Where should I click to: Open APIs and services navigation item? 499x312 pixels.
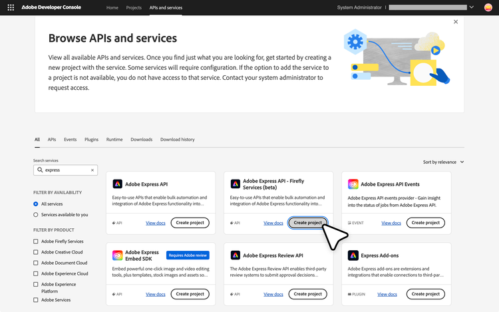(166, 7)
